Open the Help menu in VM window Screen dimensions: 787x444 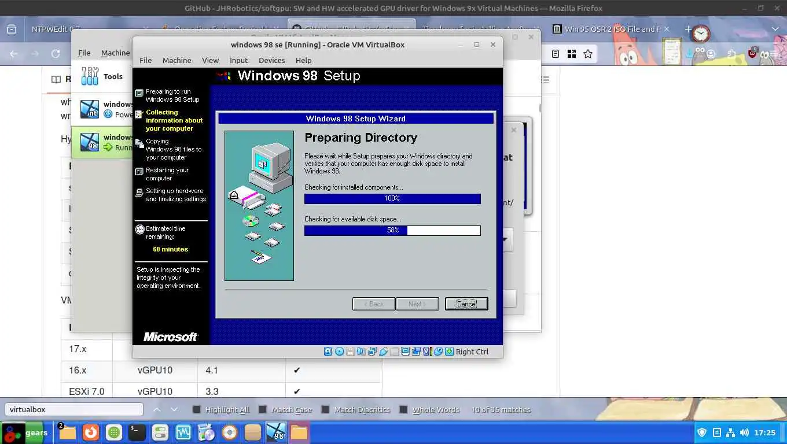click(303, 60)
